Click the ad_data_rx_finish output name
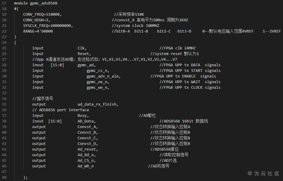This screenshot has width=283, height=181. [x=98, y=104]
